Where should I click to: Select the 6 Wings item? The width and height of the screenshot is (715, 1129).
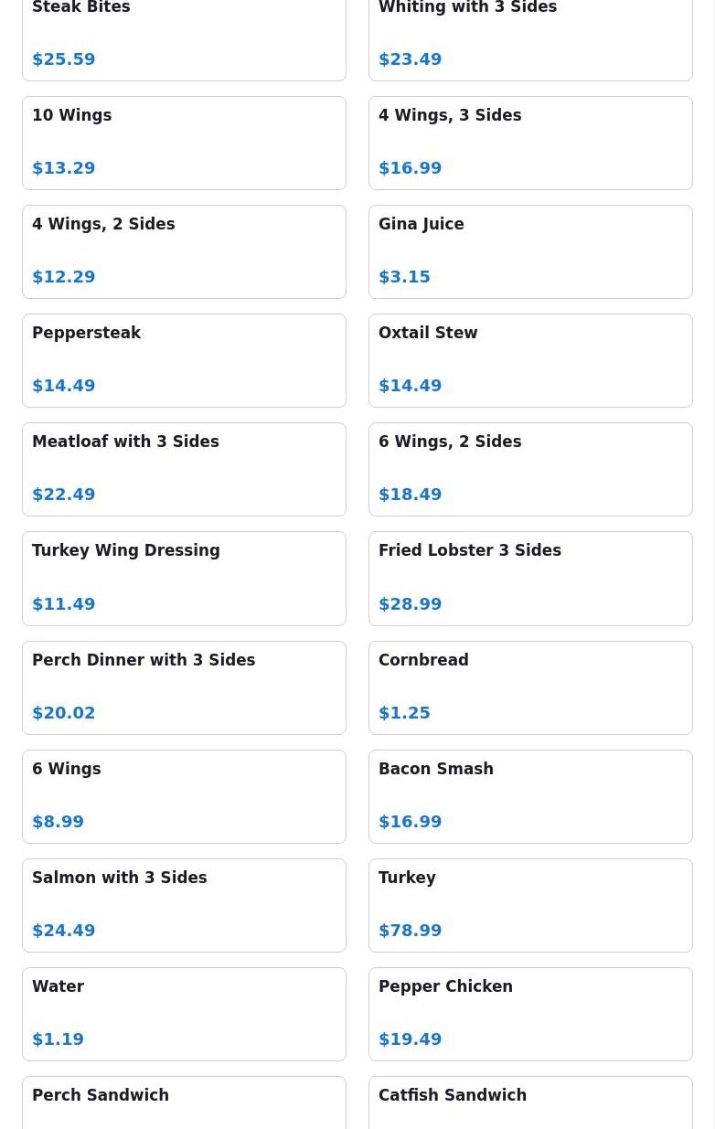coord(184,796)
